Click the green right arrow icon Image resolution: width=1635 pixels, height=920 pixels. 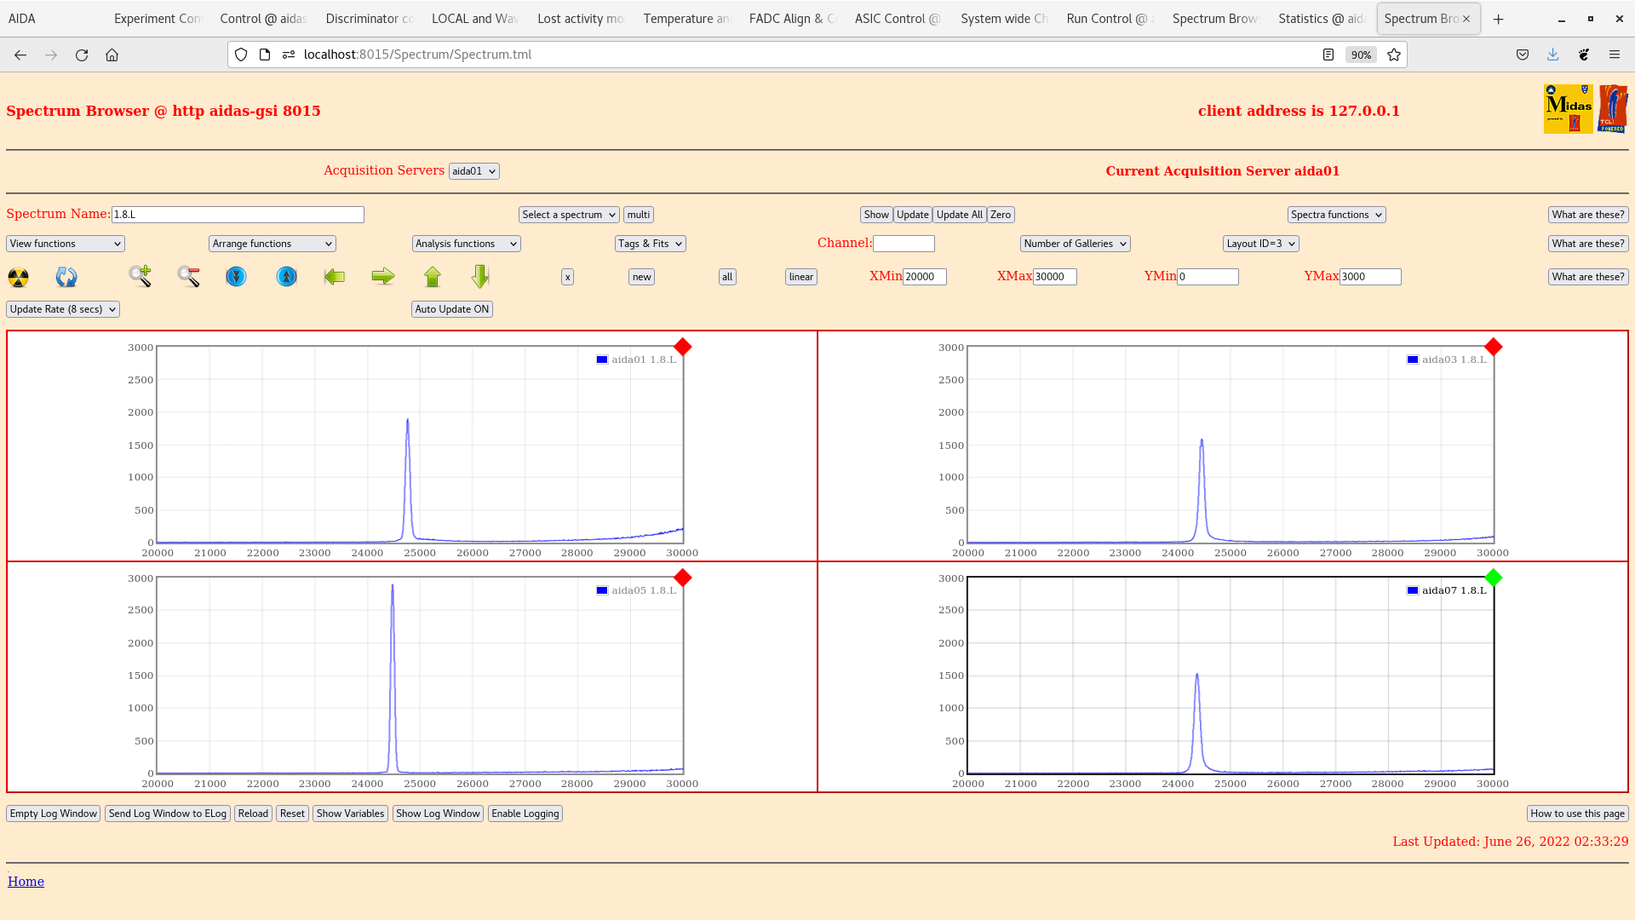pyautogui.click(x=383, y=276)
